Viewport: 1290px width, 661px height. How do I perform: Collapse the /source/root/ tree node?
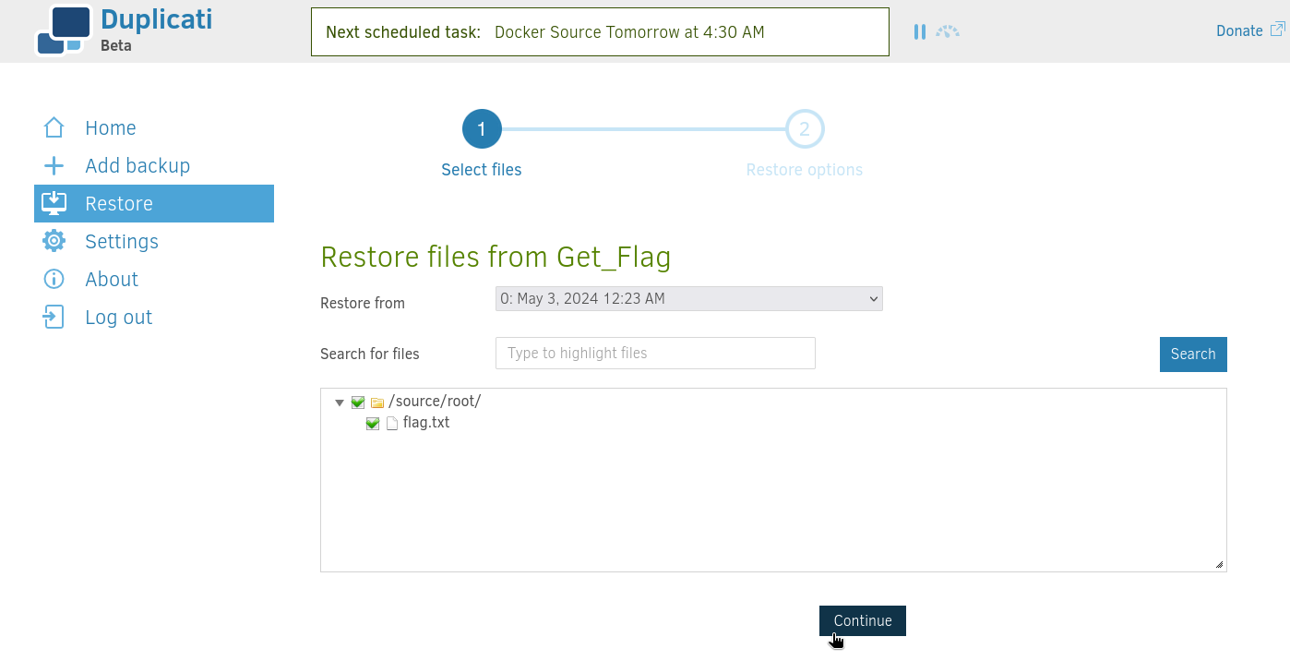340,403
